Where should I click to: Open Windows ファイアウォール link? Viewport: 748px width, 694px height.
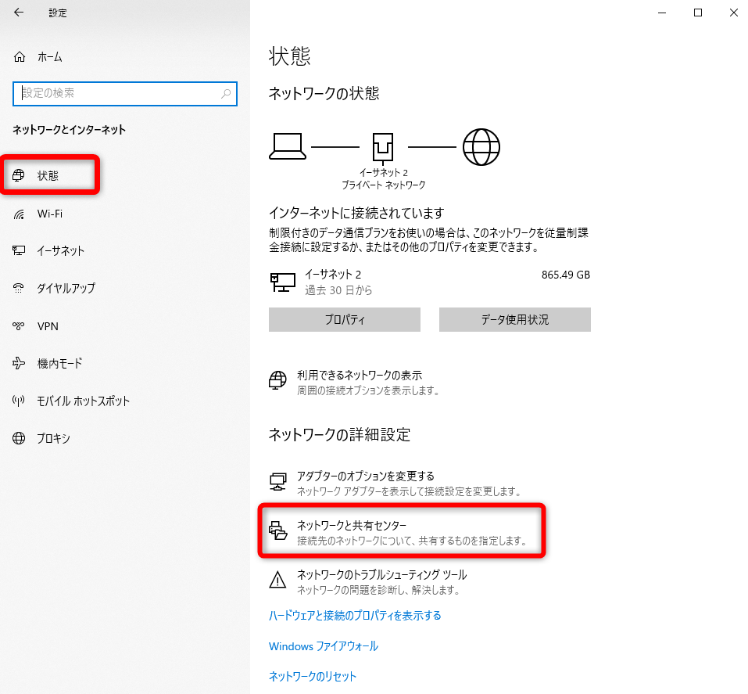point(324,646)
